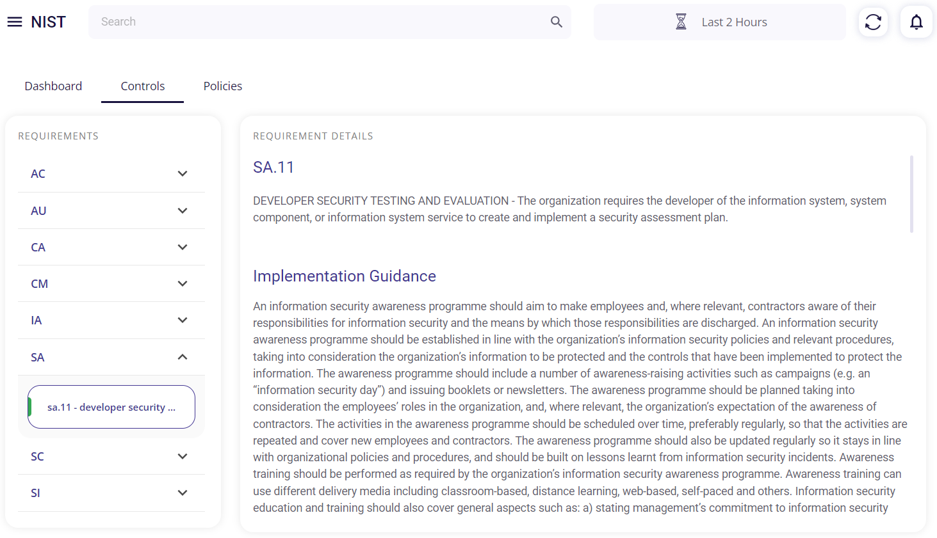
Task: Open notifications bell
Action: (917, 22)
